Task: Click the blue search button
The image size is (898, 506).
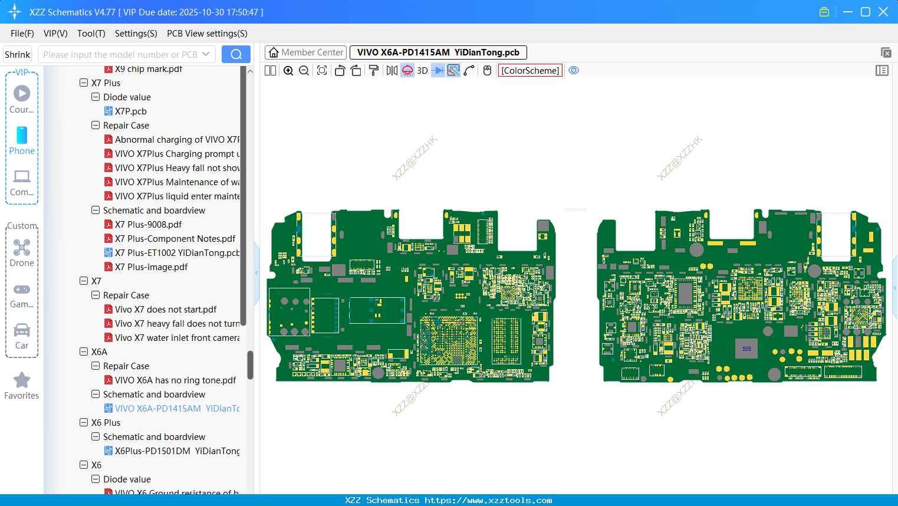Action: 236,55
